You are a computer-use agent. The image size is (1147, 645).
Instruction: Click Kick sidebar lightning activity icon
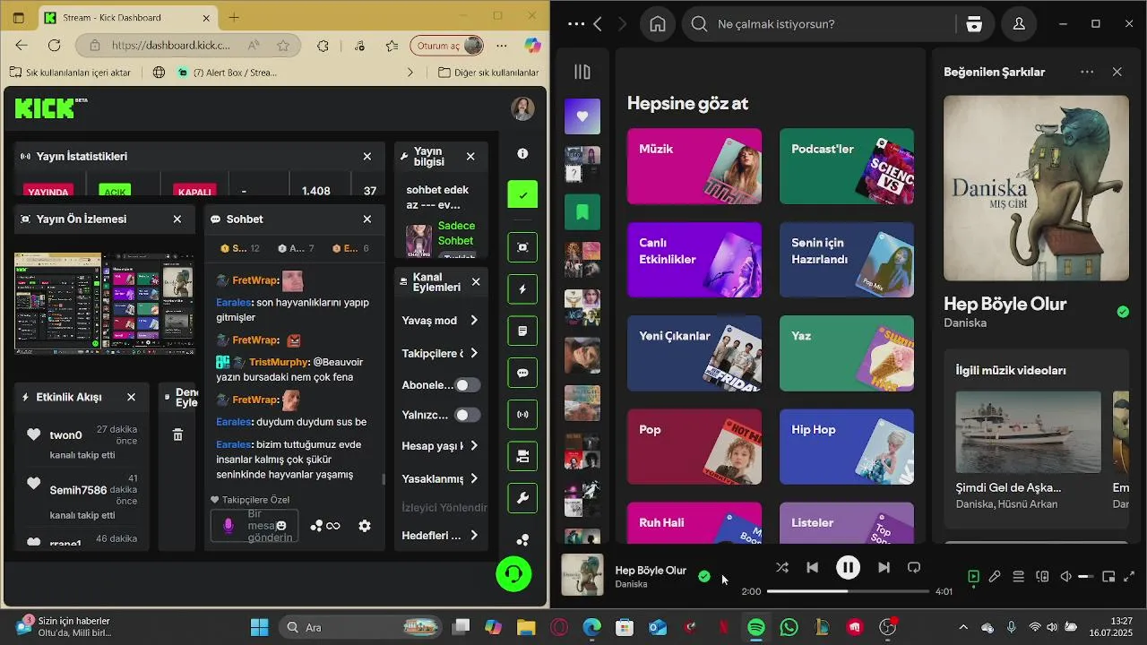tap(522, 289)
